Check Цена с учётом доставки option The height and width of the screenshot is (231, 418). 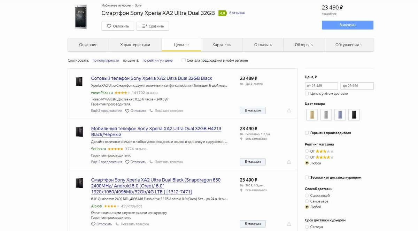307,93
